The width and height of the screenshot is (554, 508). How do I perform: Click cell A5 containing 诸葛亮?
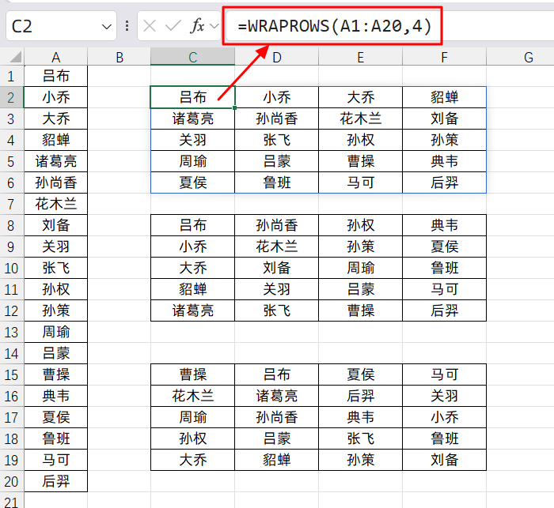[x=56, y=162]
